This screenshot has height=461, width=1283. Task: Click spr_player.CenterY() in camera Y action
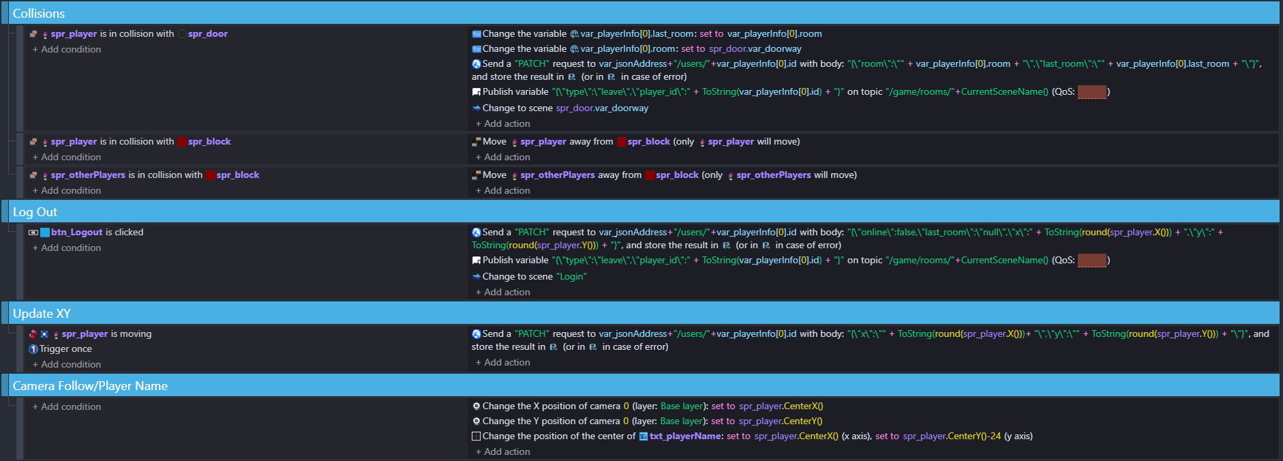(781, 421)
